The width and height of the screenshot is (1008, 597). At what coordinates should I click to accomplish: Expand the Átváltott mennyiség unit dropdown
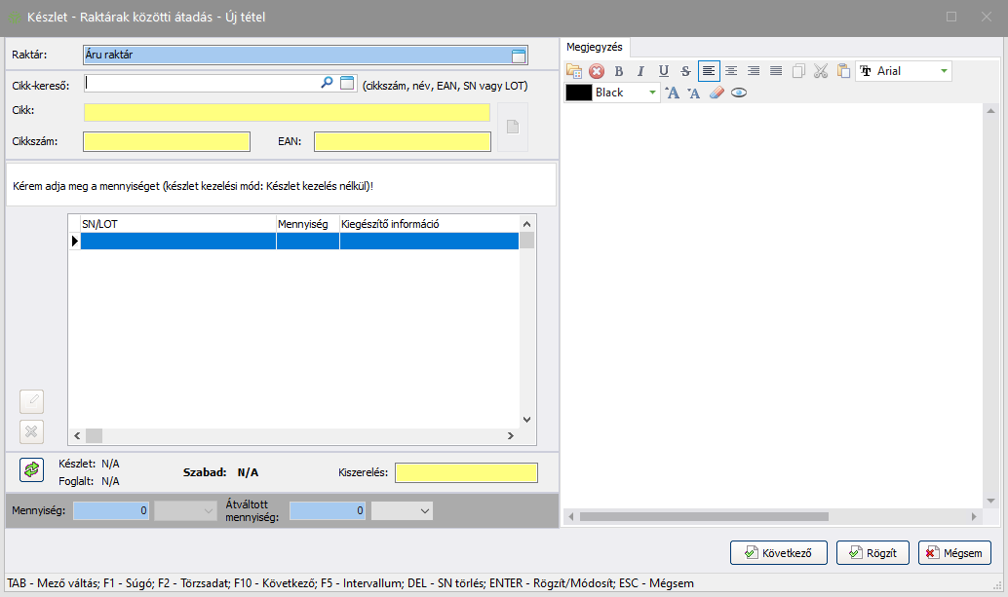pyautogui.click(x=424, y=510)
